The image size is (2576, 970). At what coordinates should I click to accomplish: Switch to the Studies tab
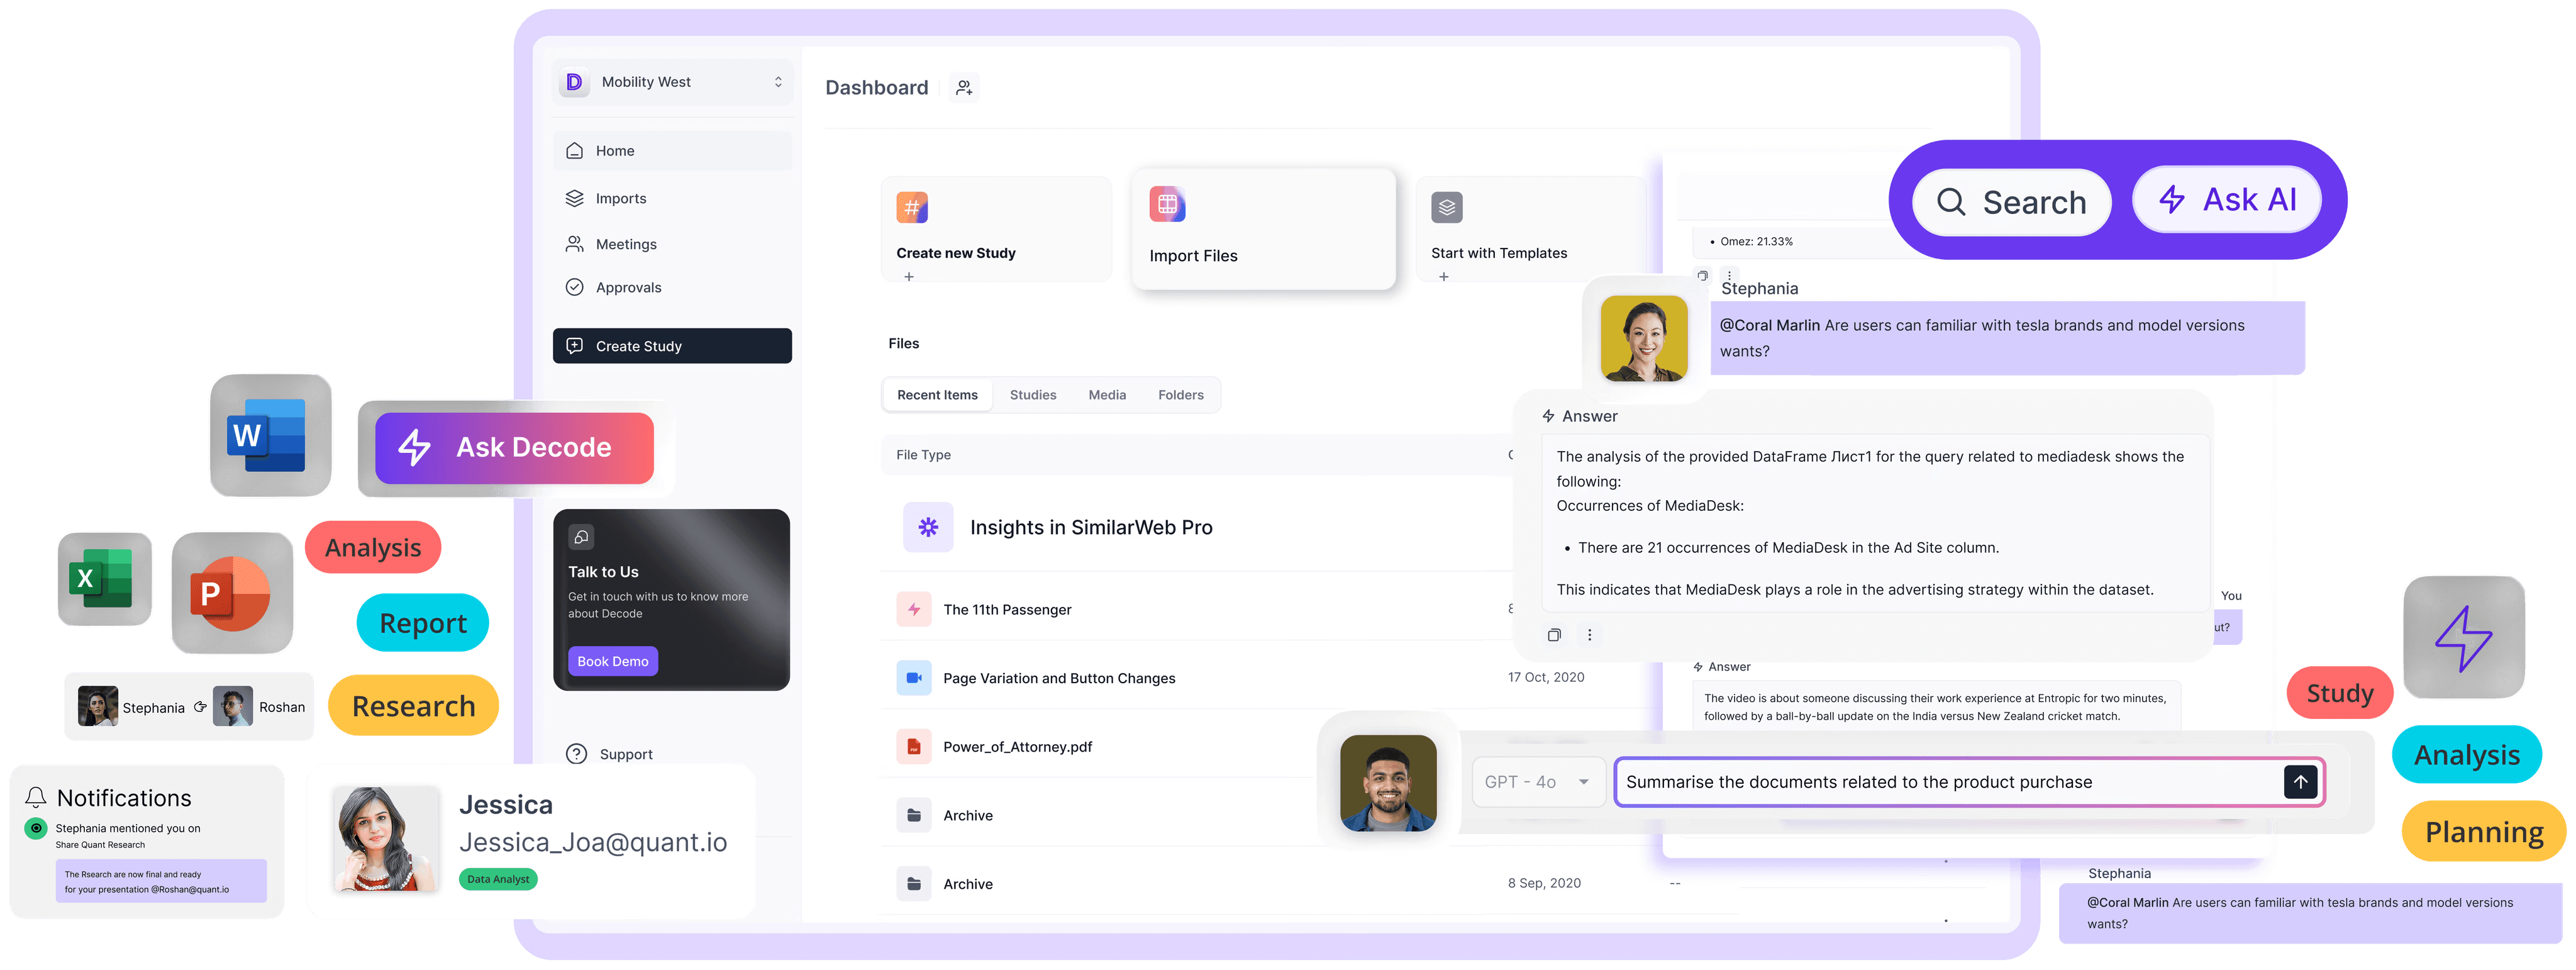(1032, 395)
